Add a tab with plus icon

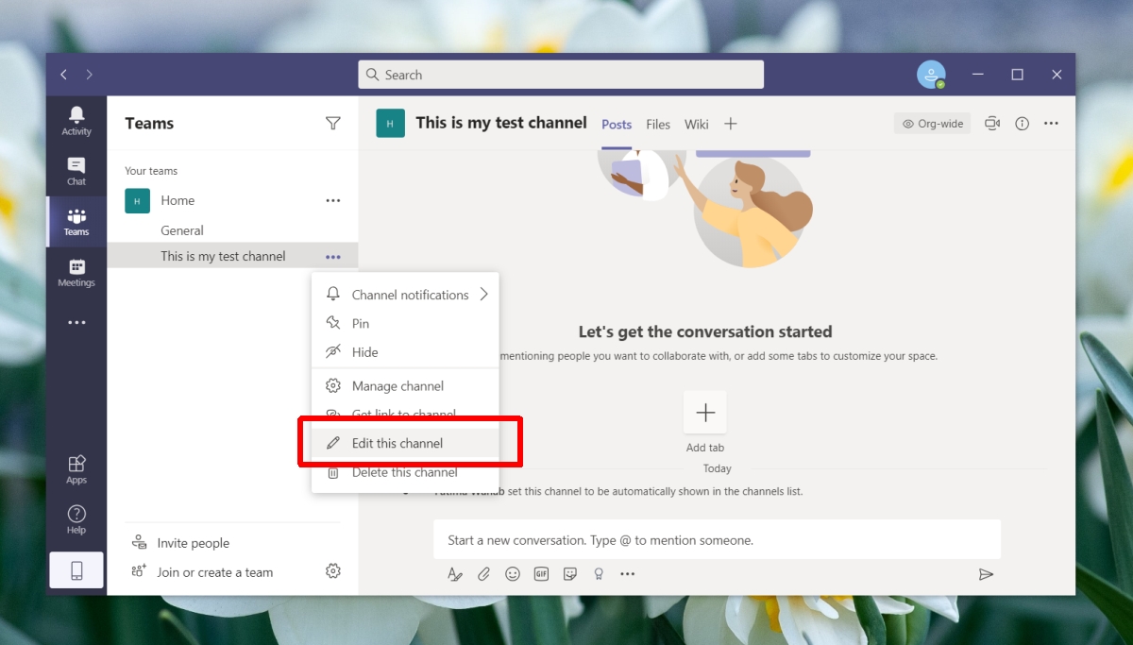coord(731,124)
